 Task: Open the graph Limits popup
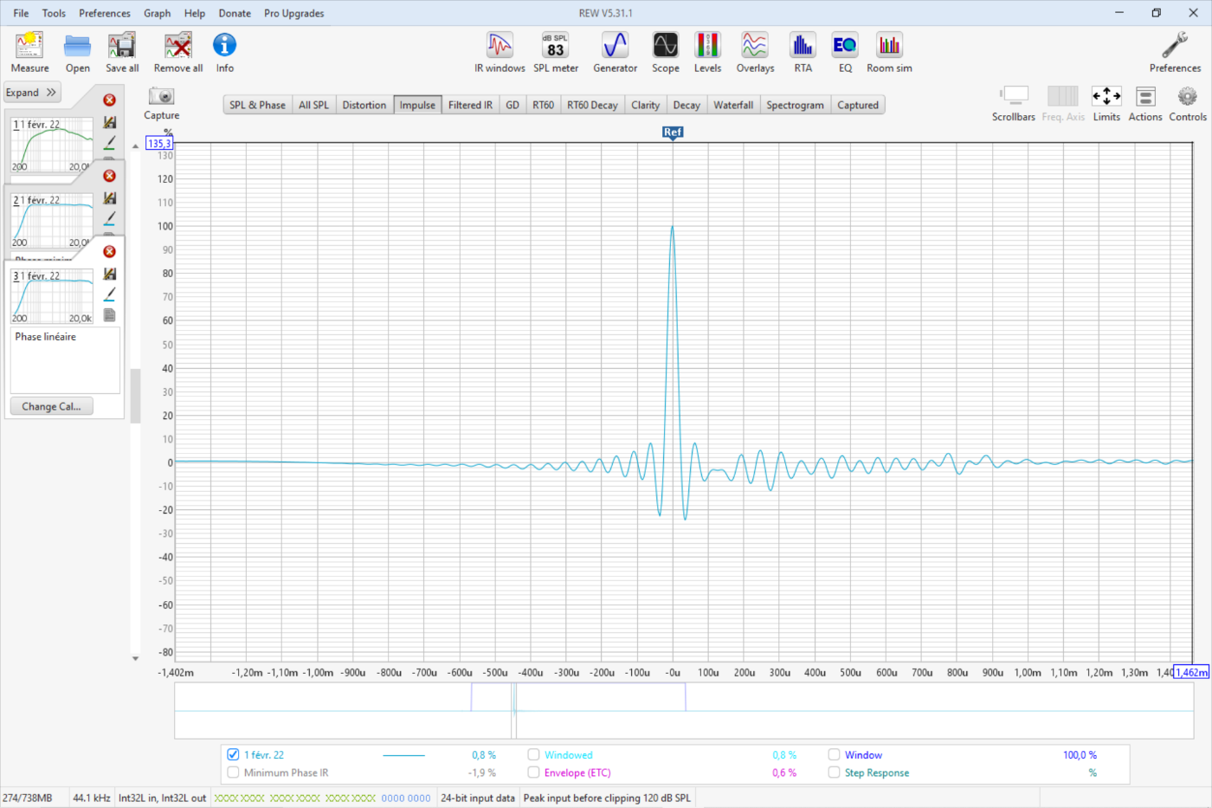[1106, 103]
